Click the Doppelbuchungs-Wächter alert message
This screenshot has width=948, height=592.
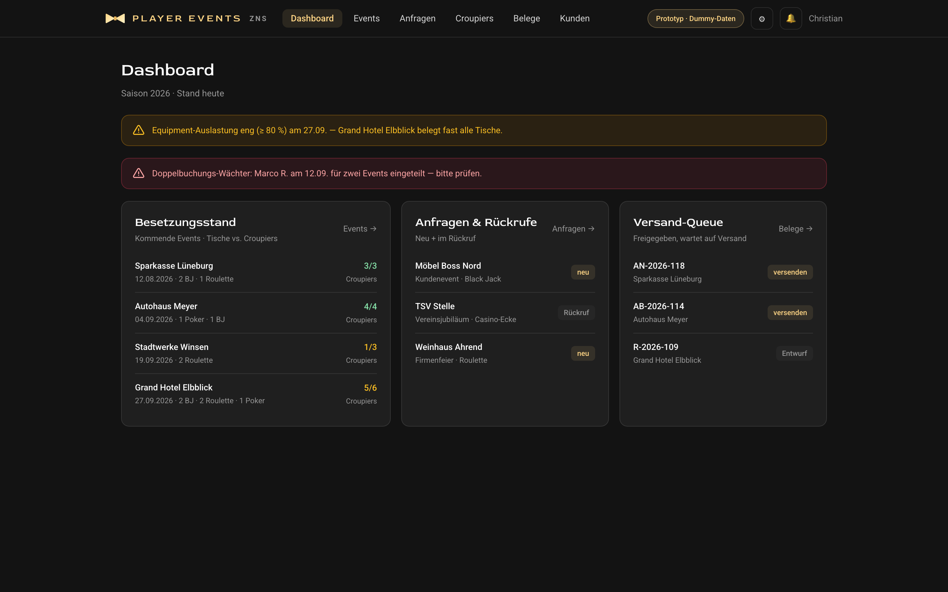click(x=317, y=173)
